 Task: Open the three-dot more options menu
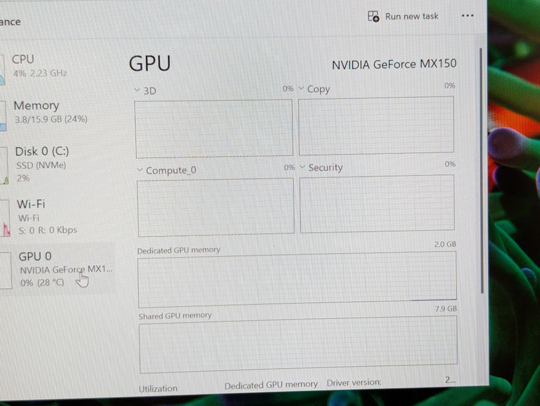[x=467, y=16]
